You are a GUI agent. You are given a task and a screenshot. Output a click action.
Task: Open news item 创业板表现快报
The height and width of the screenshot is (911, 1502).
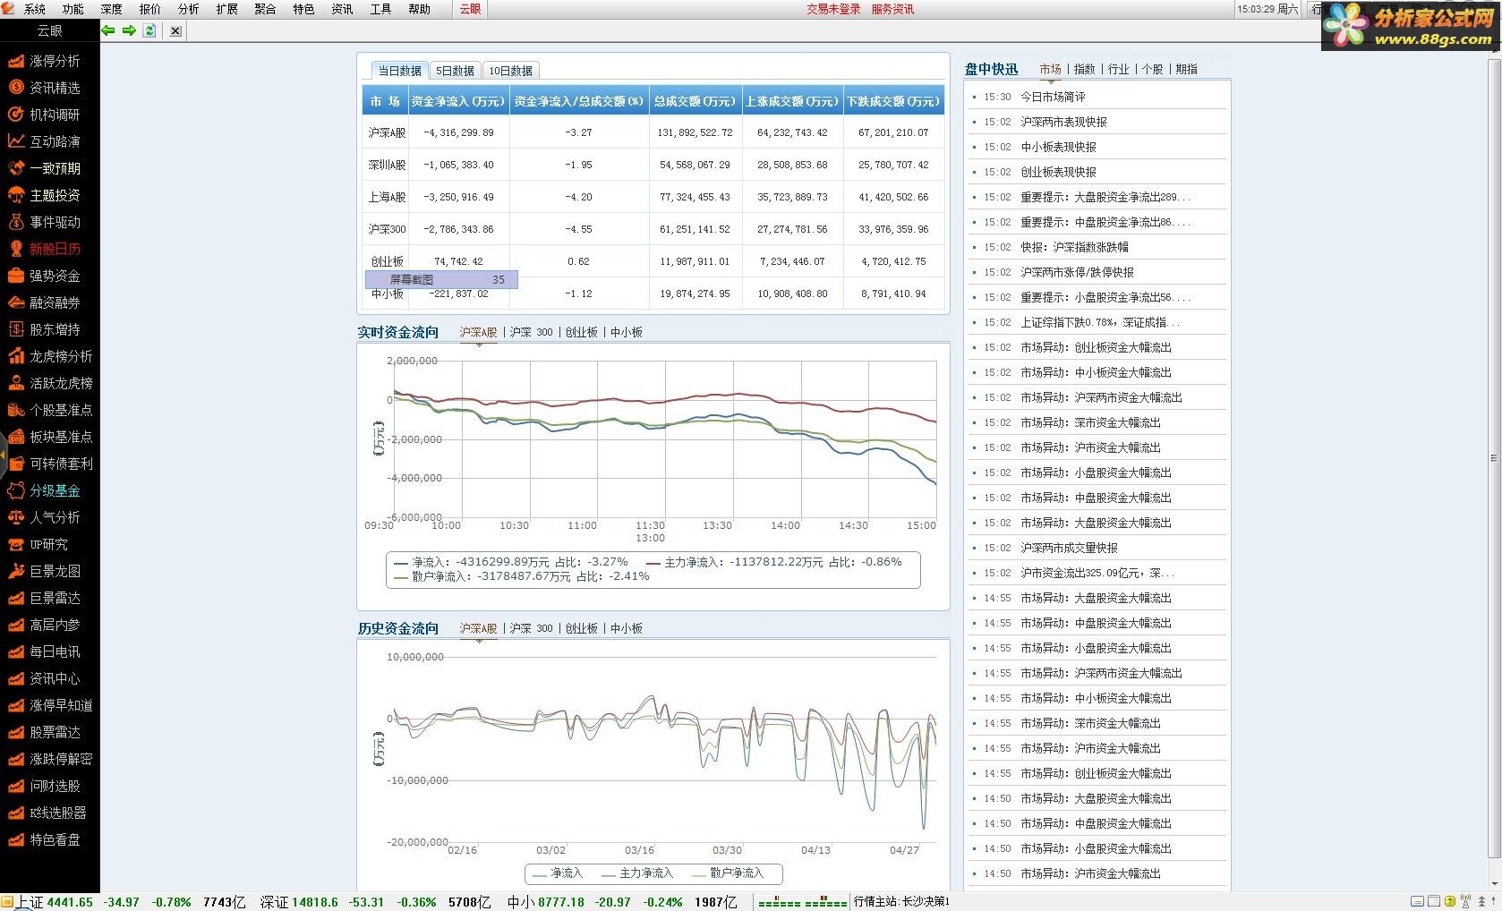(x=1058, y=172)
